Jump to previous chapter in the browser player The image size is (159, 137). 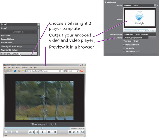pos(37,132)
